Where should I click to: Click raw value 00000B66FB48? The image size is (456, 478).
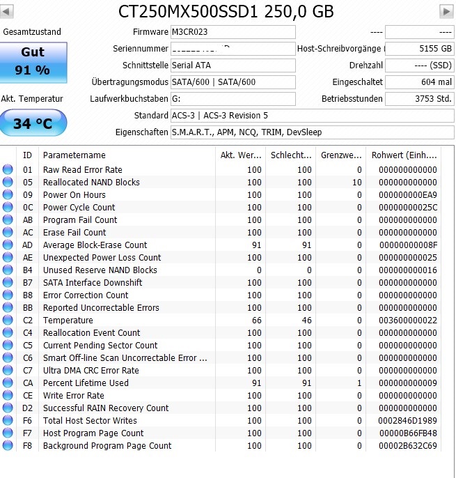408,433
